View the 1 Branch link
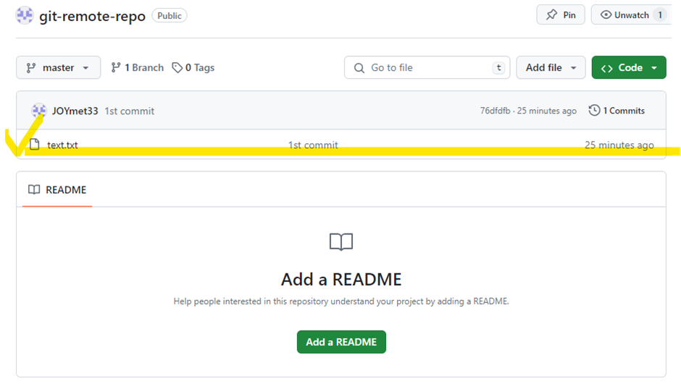The height and width of the screenshot is (389, 681). click(x=137, y=68)
